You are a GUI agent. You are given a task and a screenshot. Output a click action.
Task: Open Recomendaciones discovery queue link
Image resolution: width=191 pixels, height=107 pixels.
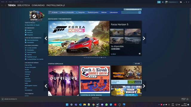point(33,40)
